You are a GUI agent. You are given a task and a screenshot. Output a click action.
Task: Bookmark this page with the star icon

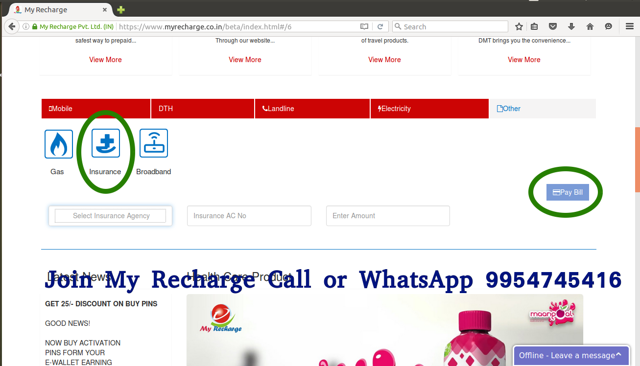coord(519,26)
